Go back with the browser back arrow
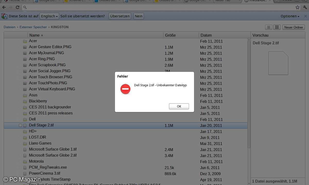The width and height of the screenshot is (309, 185). click(4, 7)
